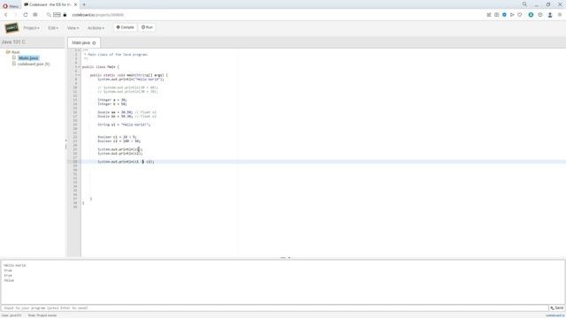Go back in browser history
This screenshot has height=318, width=566.
6,15
